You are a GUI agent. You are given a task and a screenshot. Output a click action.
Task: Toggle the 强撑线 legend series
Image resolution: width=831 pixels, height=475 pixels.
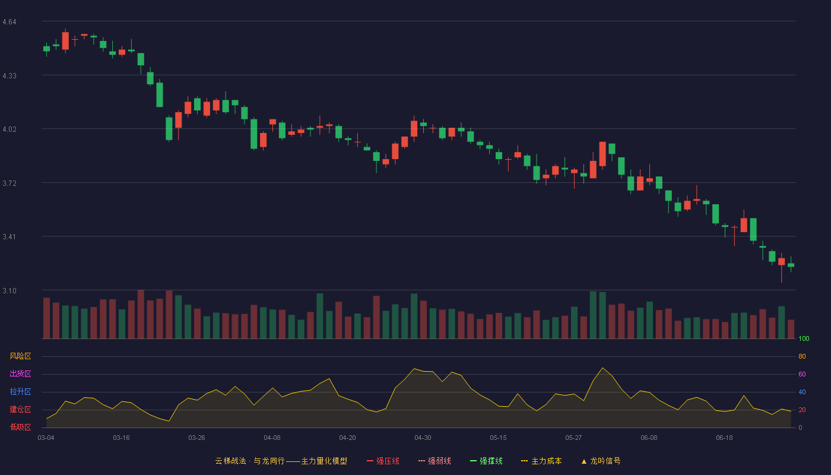pyautogui.click(x=486, y=461)
